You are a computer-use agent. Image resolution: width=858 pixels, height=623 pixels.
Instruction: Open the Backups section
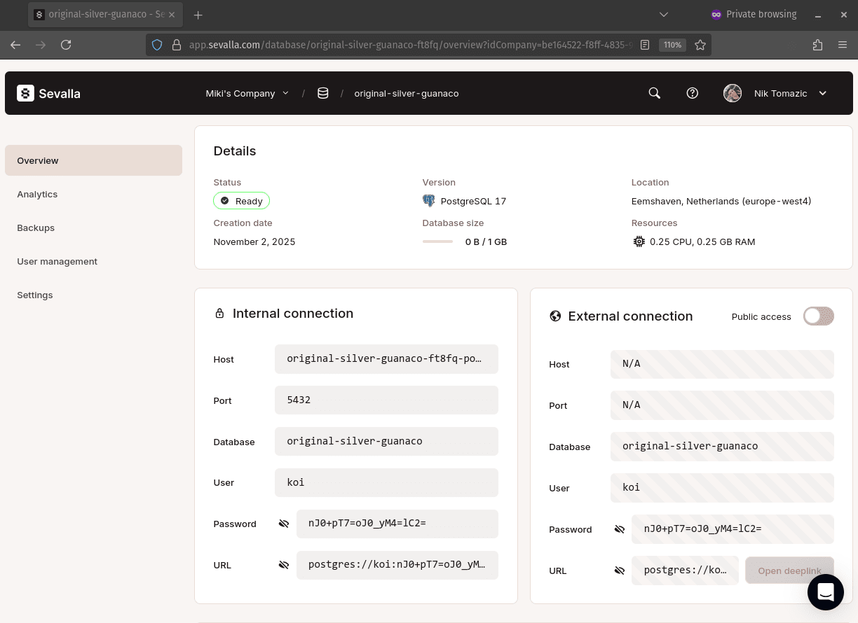pyautogui.click(x=35, y=227)
